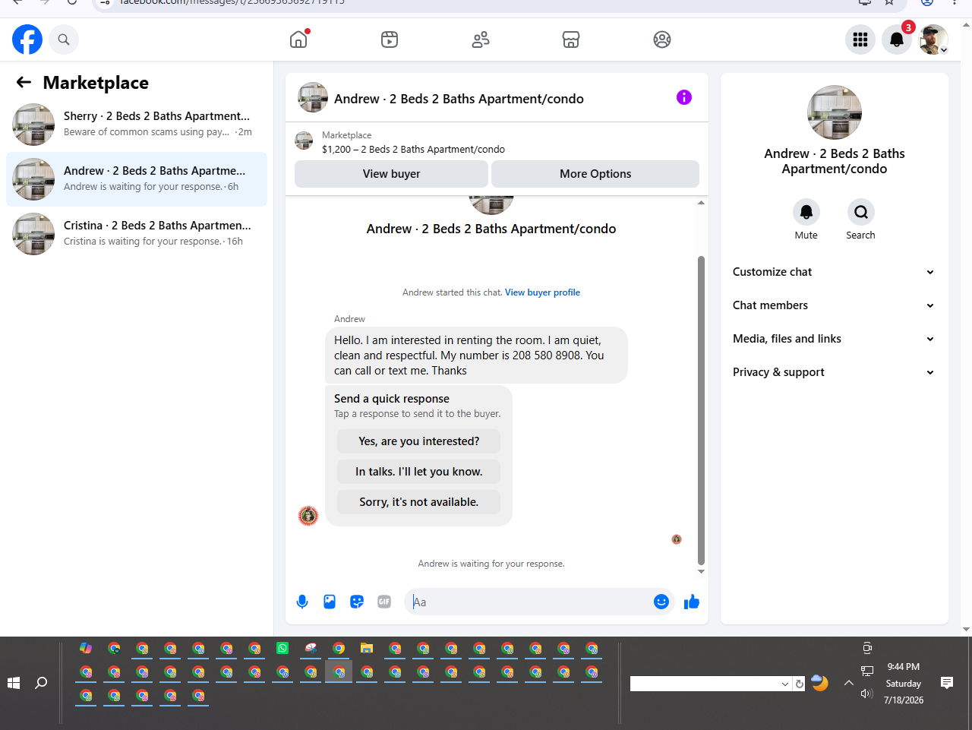Click the text "$1,200 – 2 Beds 2 Baths Apartment/condo"
This screenshot has width=972, height=730.
click(413, 150)
